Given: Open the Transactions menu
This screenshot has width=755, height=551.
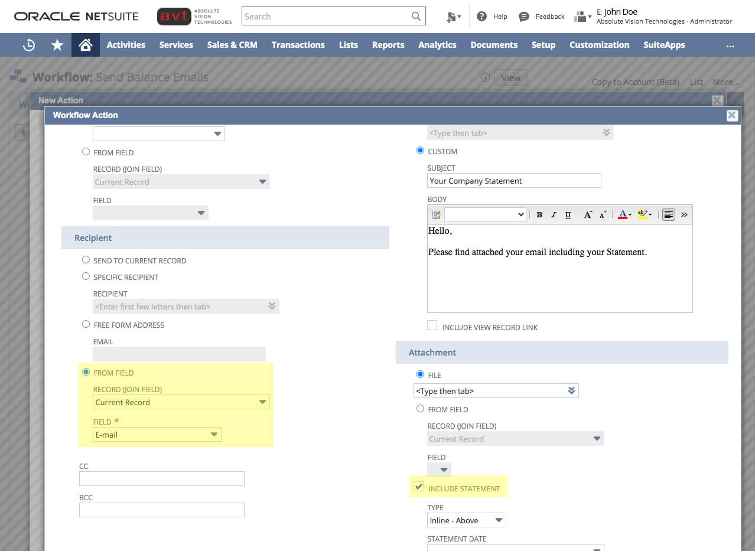Looking at the screenshot, I should [298, 45].
